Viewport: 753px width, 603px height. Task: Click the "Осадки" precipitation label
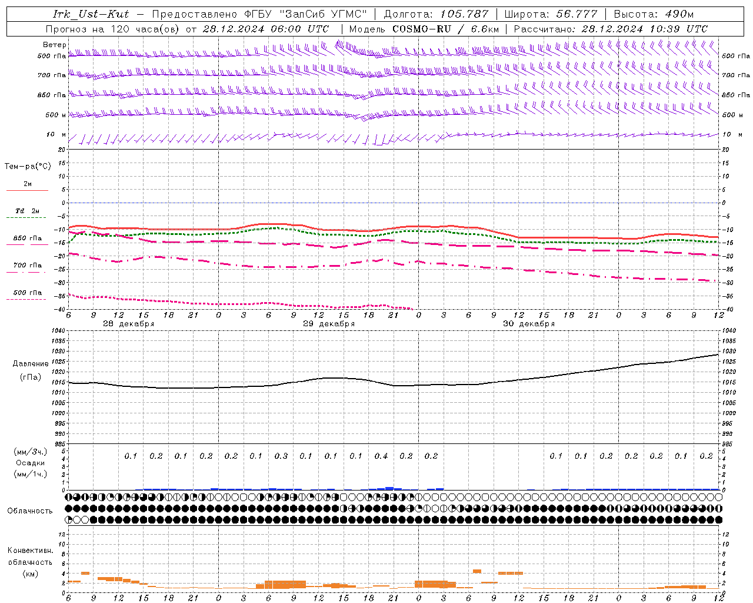31,463
